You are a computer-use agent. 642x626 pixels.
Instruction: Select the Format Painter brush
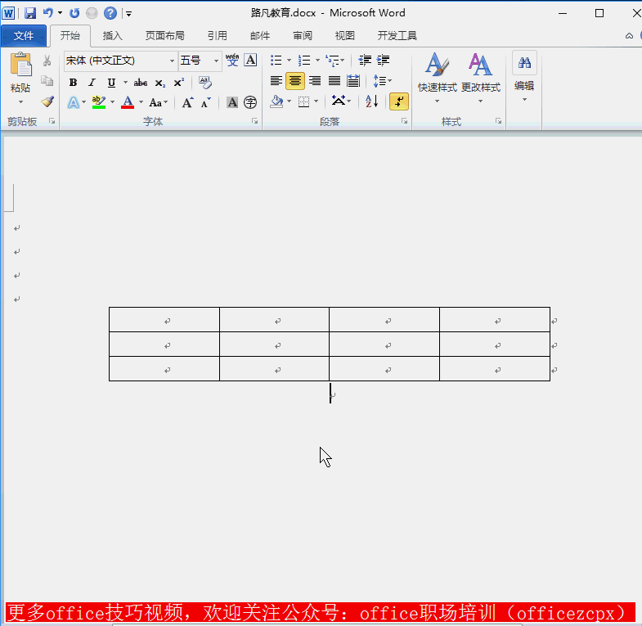pos(47,101)
